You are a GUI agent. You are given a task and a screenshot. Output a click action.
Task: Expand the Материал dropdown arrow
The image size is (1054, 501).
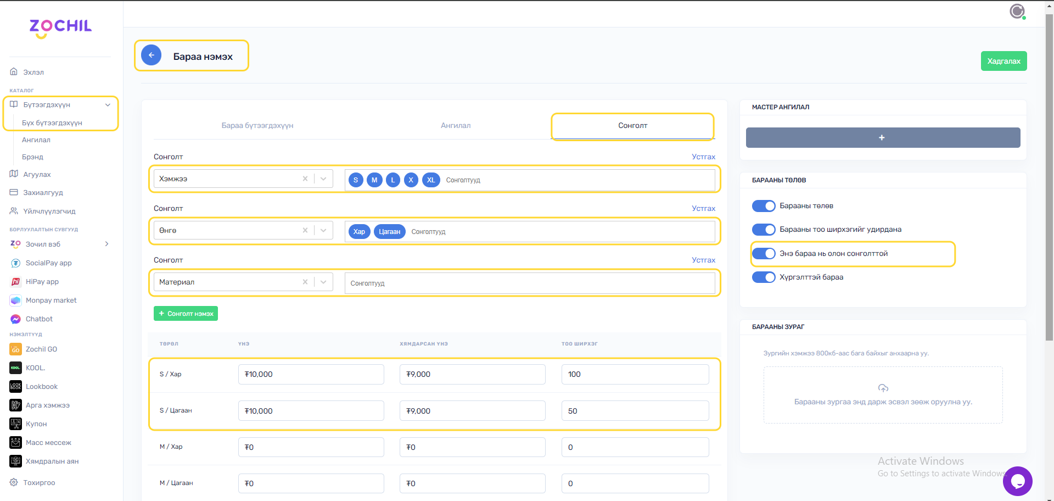click(x=323, y=282)
